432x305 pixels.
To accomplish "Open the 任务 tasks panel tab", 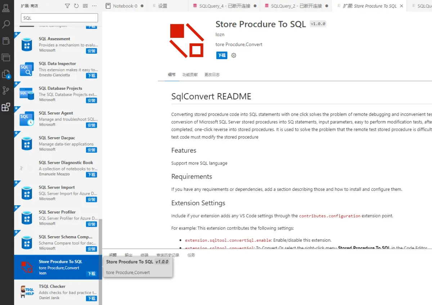I will [191, 255].
